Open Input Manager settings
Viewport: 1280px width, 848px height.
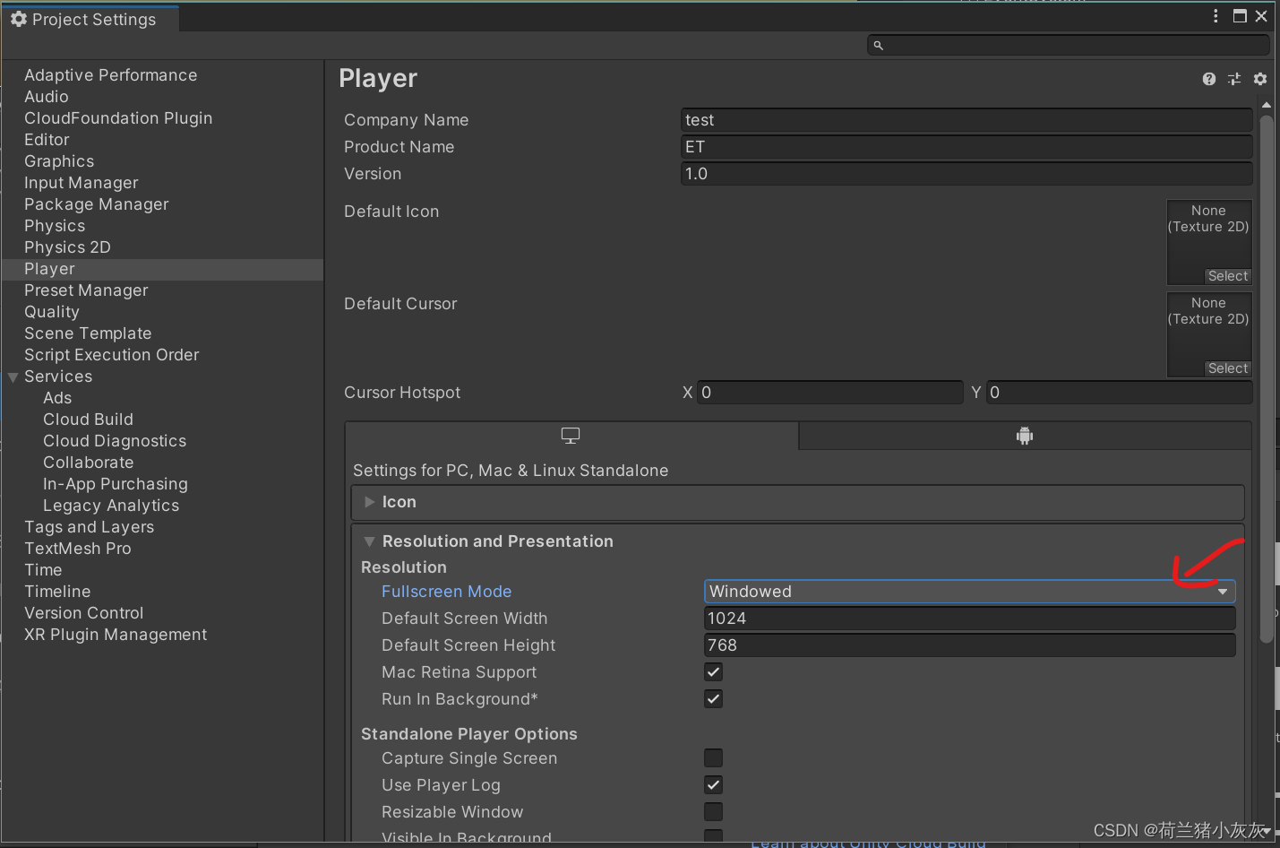(82, 183)
